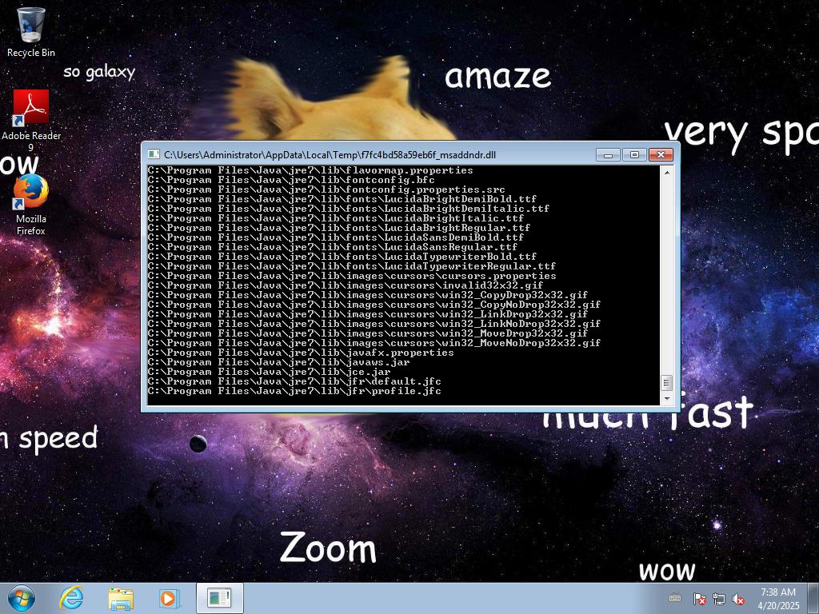This screenshot has width=819, height=614.
Task: Click the javafx.properties output line
Action: pos(301,353)
